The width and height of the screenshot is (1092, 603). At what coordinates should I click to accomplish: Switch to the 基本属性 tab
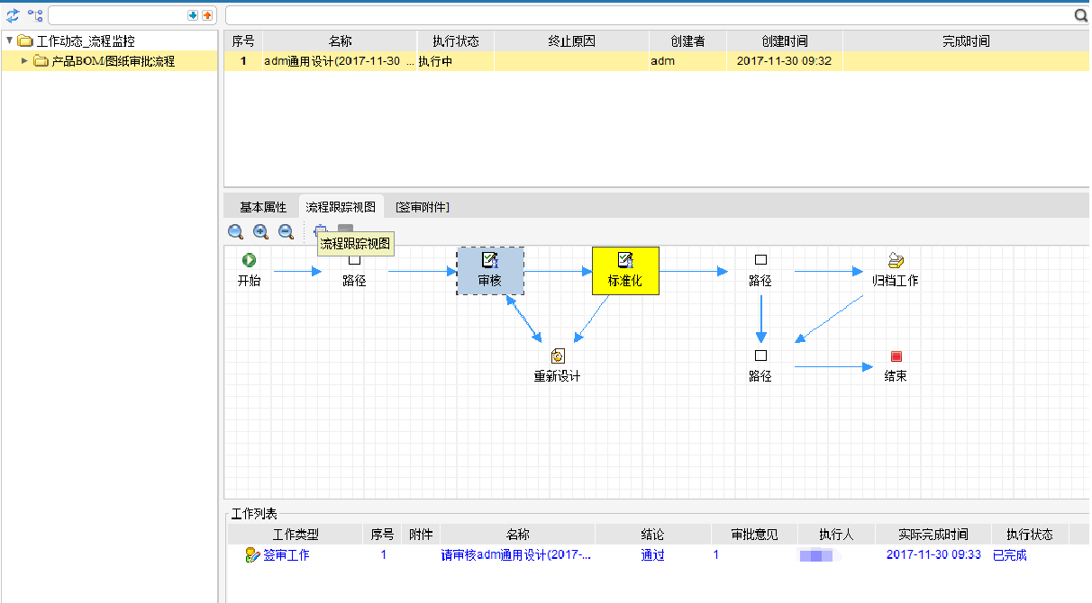pos(262,207)
